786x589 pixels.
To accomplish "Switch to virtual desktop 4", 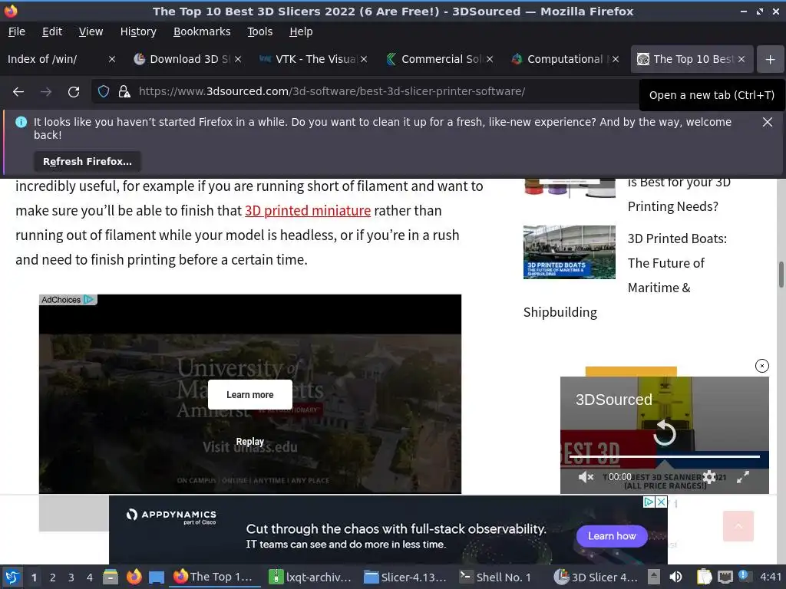I will [x=90, y=577].
